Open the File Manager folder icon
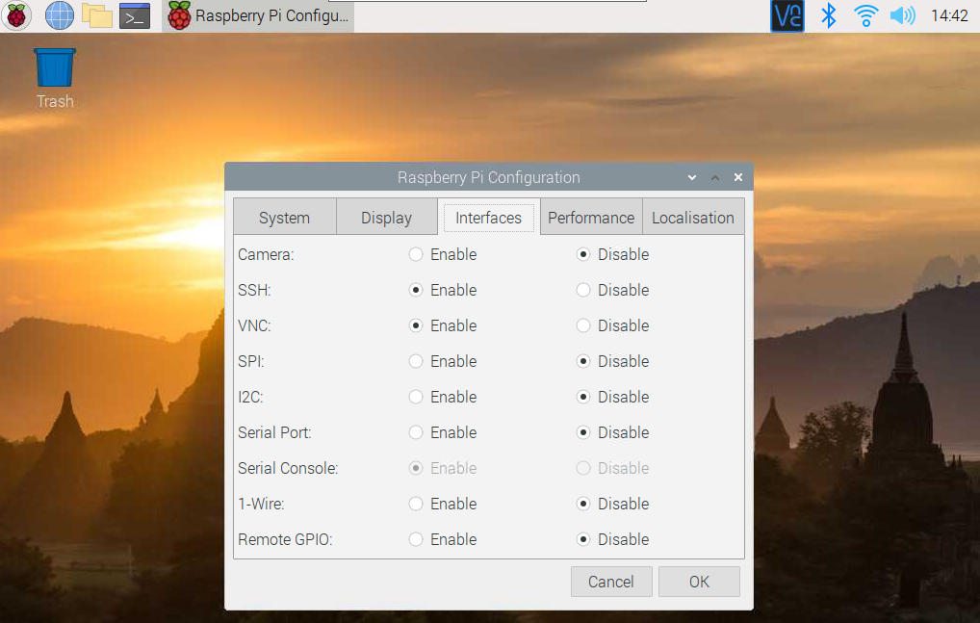The width and height of the screenshot is (980, 623). pos(97,15)
